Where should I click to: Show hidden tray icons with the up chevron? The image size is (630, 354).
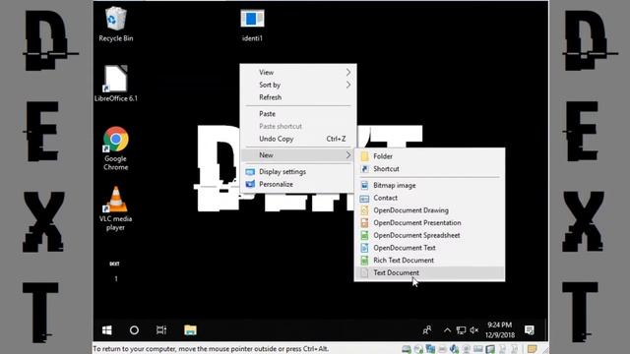tap(447, 330)
